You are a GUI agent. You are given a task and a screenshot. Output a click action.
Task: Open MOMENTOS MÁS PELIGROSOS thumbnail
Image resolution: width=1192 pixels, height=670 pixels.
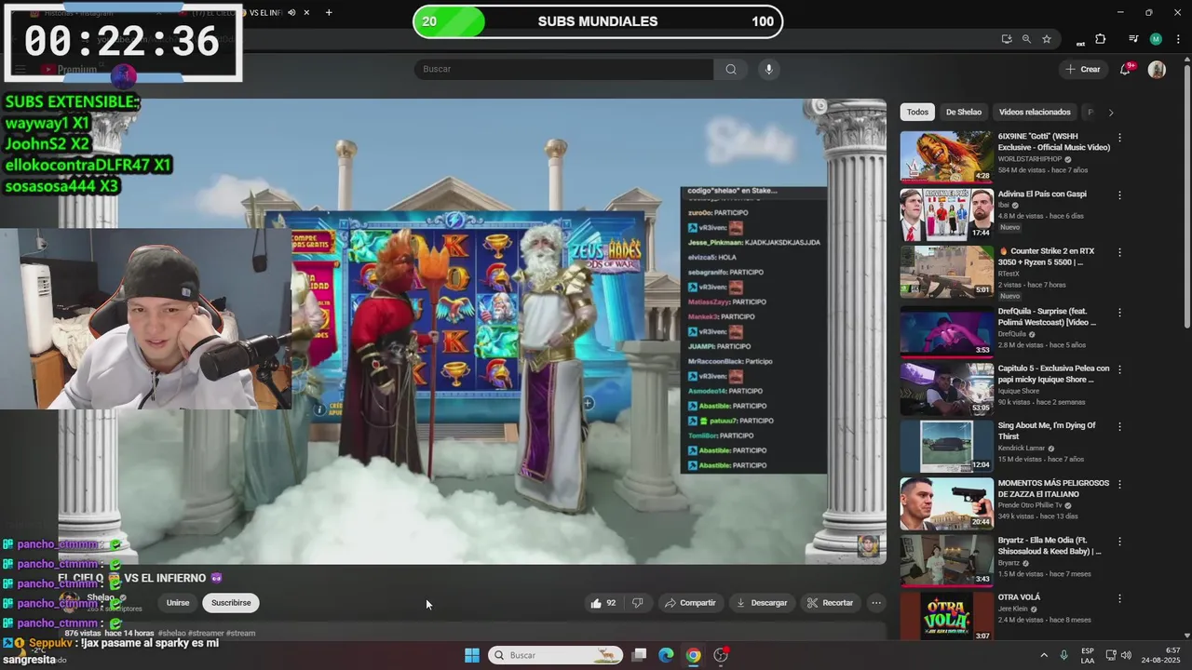946,503
